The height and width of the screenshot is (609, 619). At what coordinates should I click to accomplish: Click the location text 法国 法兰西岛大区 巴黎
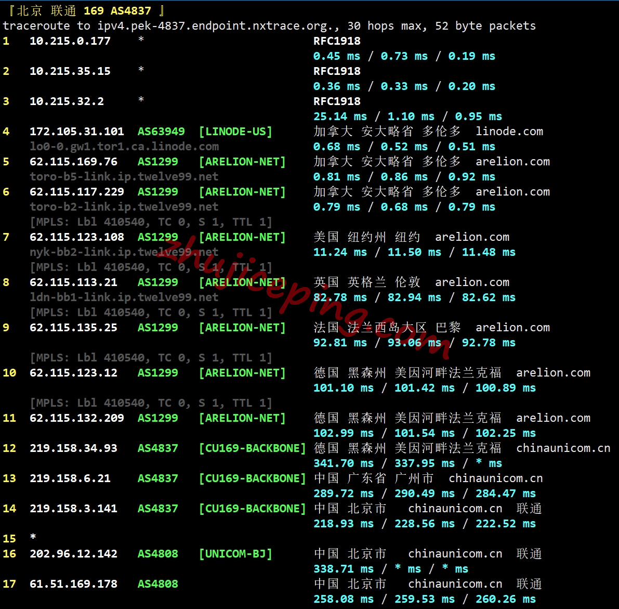pos(387,328)
